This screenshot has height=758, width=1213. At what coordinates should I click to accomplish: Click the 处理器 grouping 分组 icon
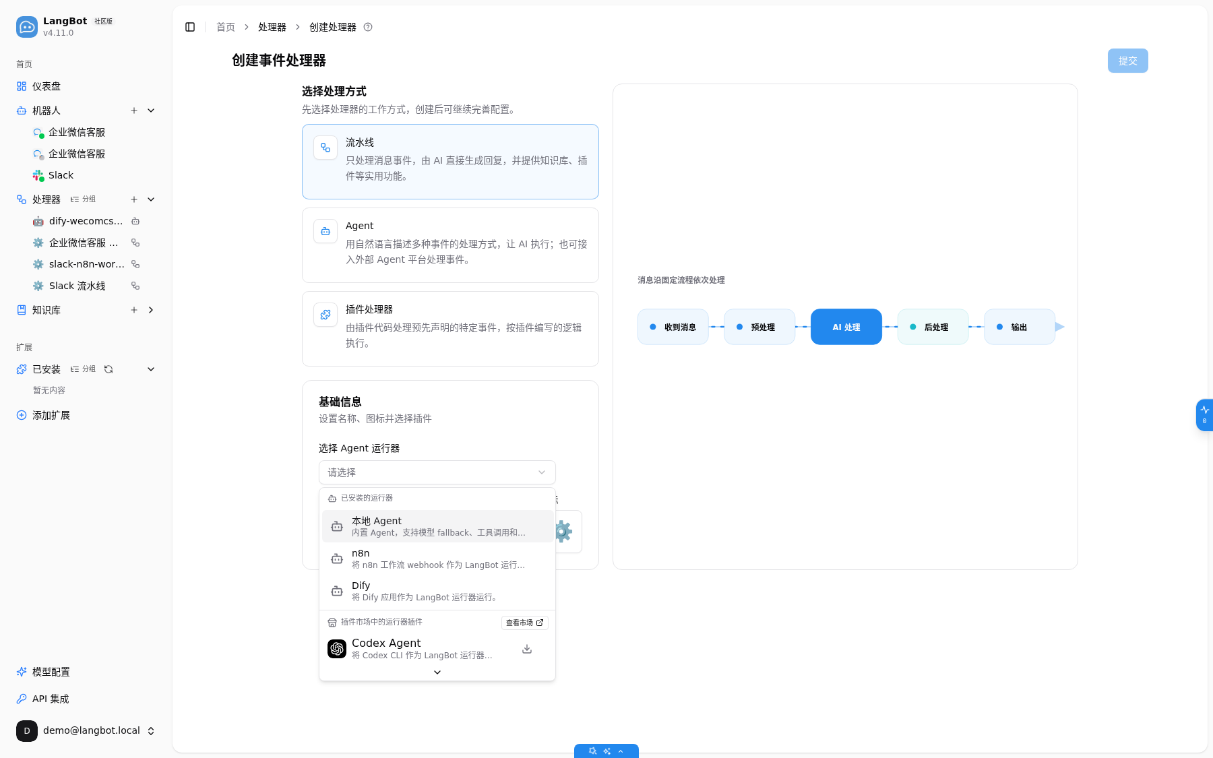pyautogui.click(x=84, y=199)
